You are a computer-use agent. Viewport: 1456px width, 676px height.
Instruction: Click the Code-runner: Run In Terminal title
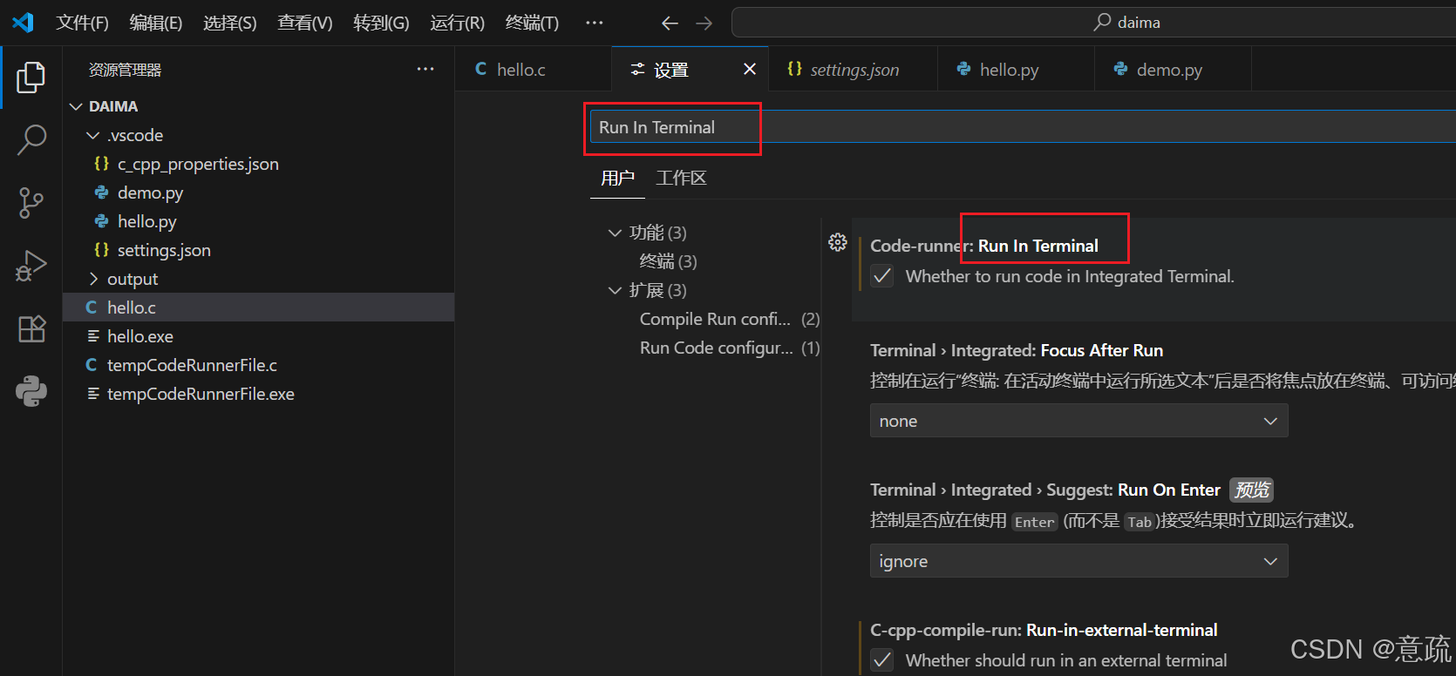(x=984, y=246)
